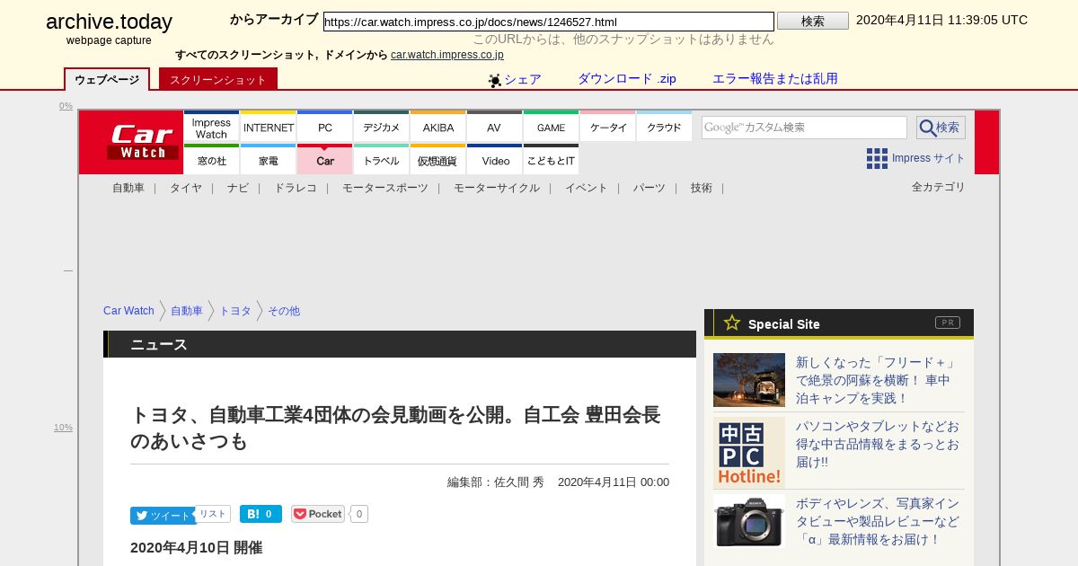Select the highlighted Car tile
Screen dimensions: 1078x566
pos(325,159)
